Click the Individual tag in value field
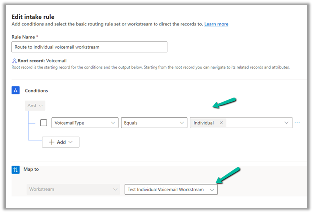This screenshot has width=313, height=213. [x=204, y=123]
